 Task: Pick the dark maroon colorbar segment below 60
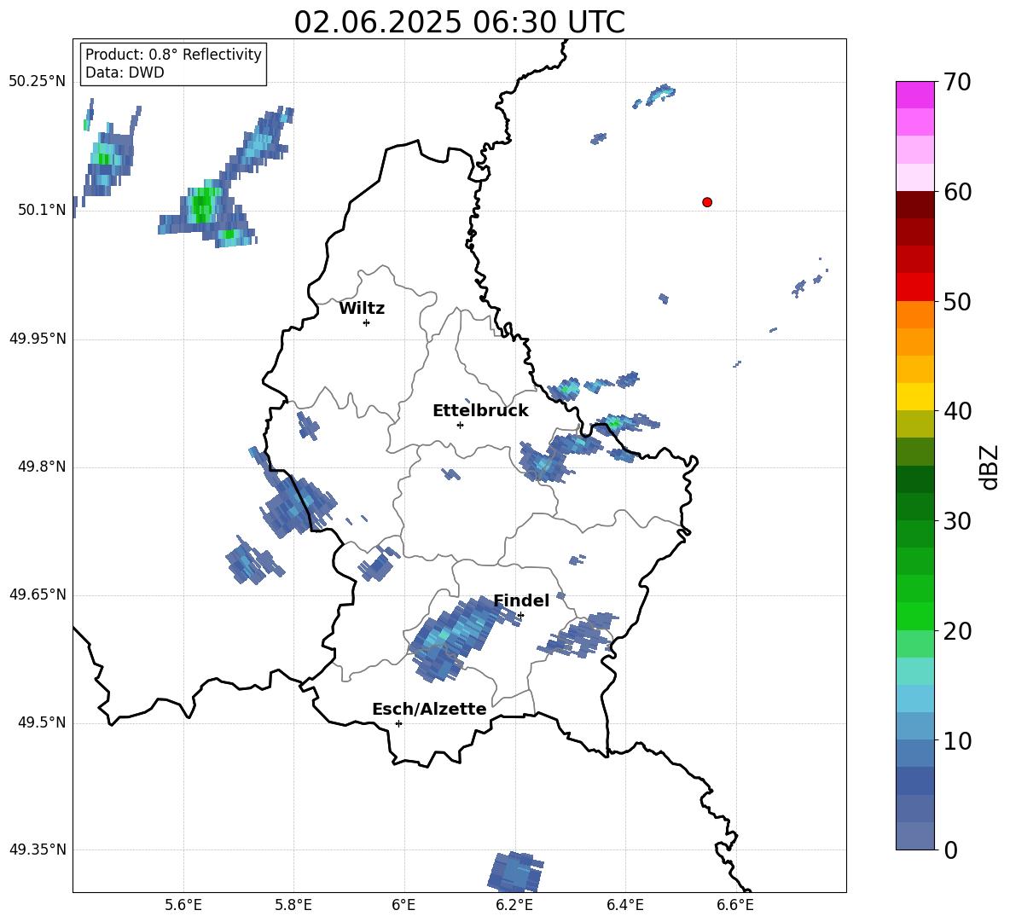914,205
